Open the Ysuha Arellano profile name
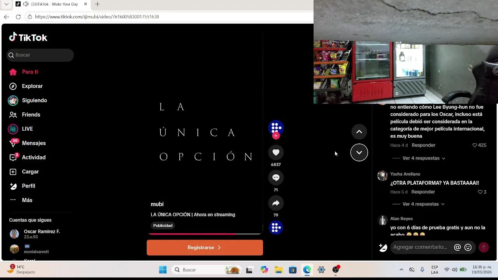498x280 pixels. click(405, 174)
